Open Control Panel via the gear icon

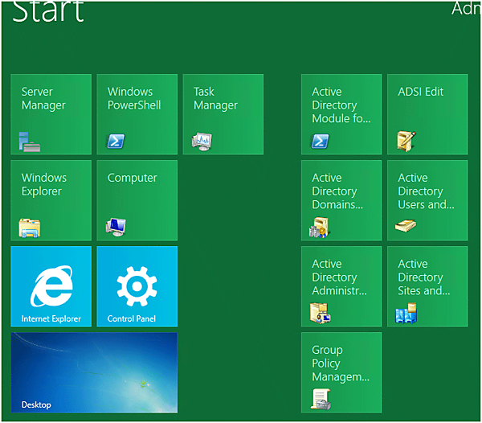pos(137,285)
